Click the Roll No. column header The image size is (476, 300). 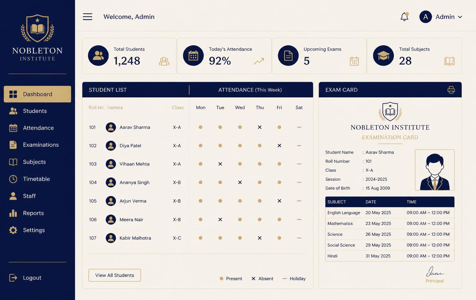click(96, 107)
